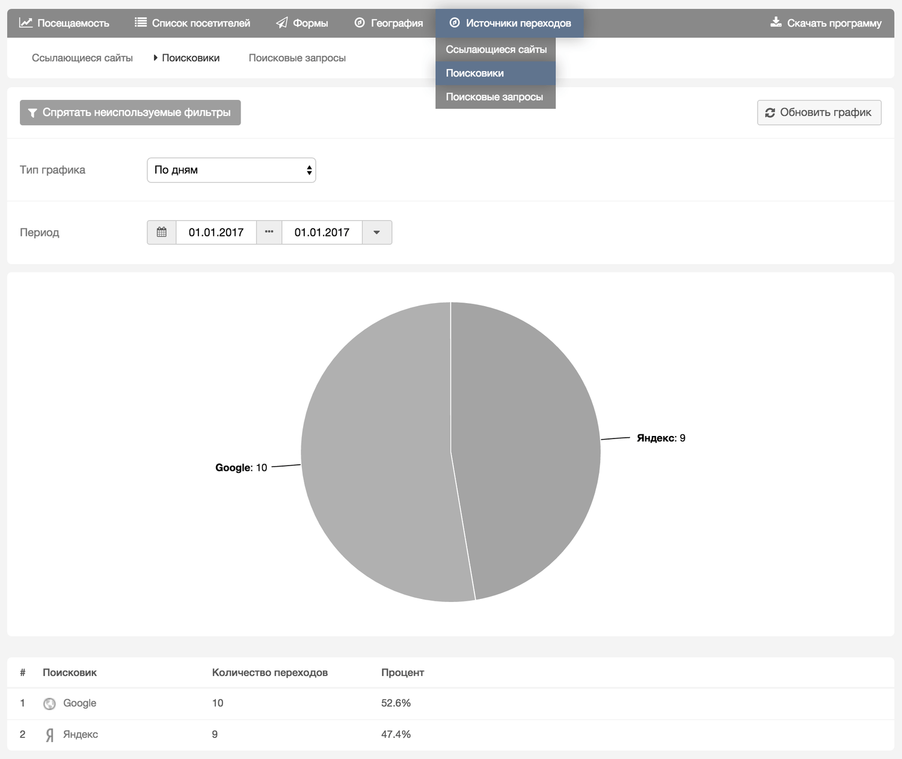902x759 pixels.
Task: Select Поисковики in the dropdown menu
Action: click(495, 73)
